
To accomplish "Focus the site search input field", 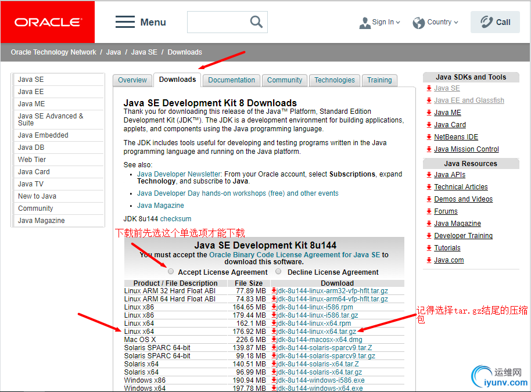I will (218, 22).
